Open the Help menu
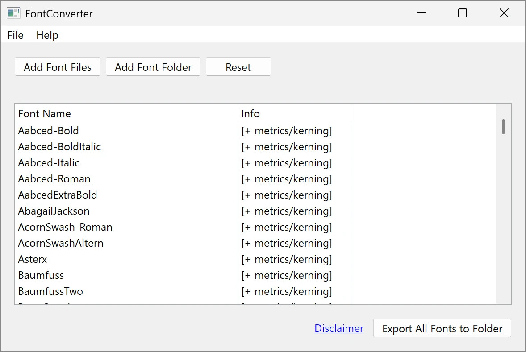Image resolution: width=526 pixels, height=352 pixels. (x=47, y=35)
